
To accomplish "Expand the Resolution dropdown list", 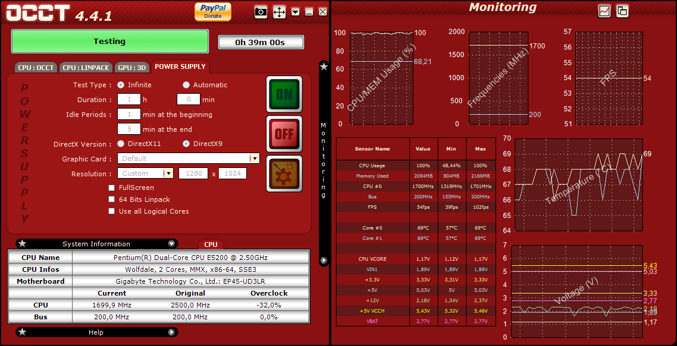I will 168,173.
